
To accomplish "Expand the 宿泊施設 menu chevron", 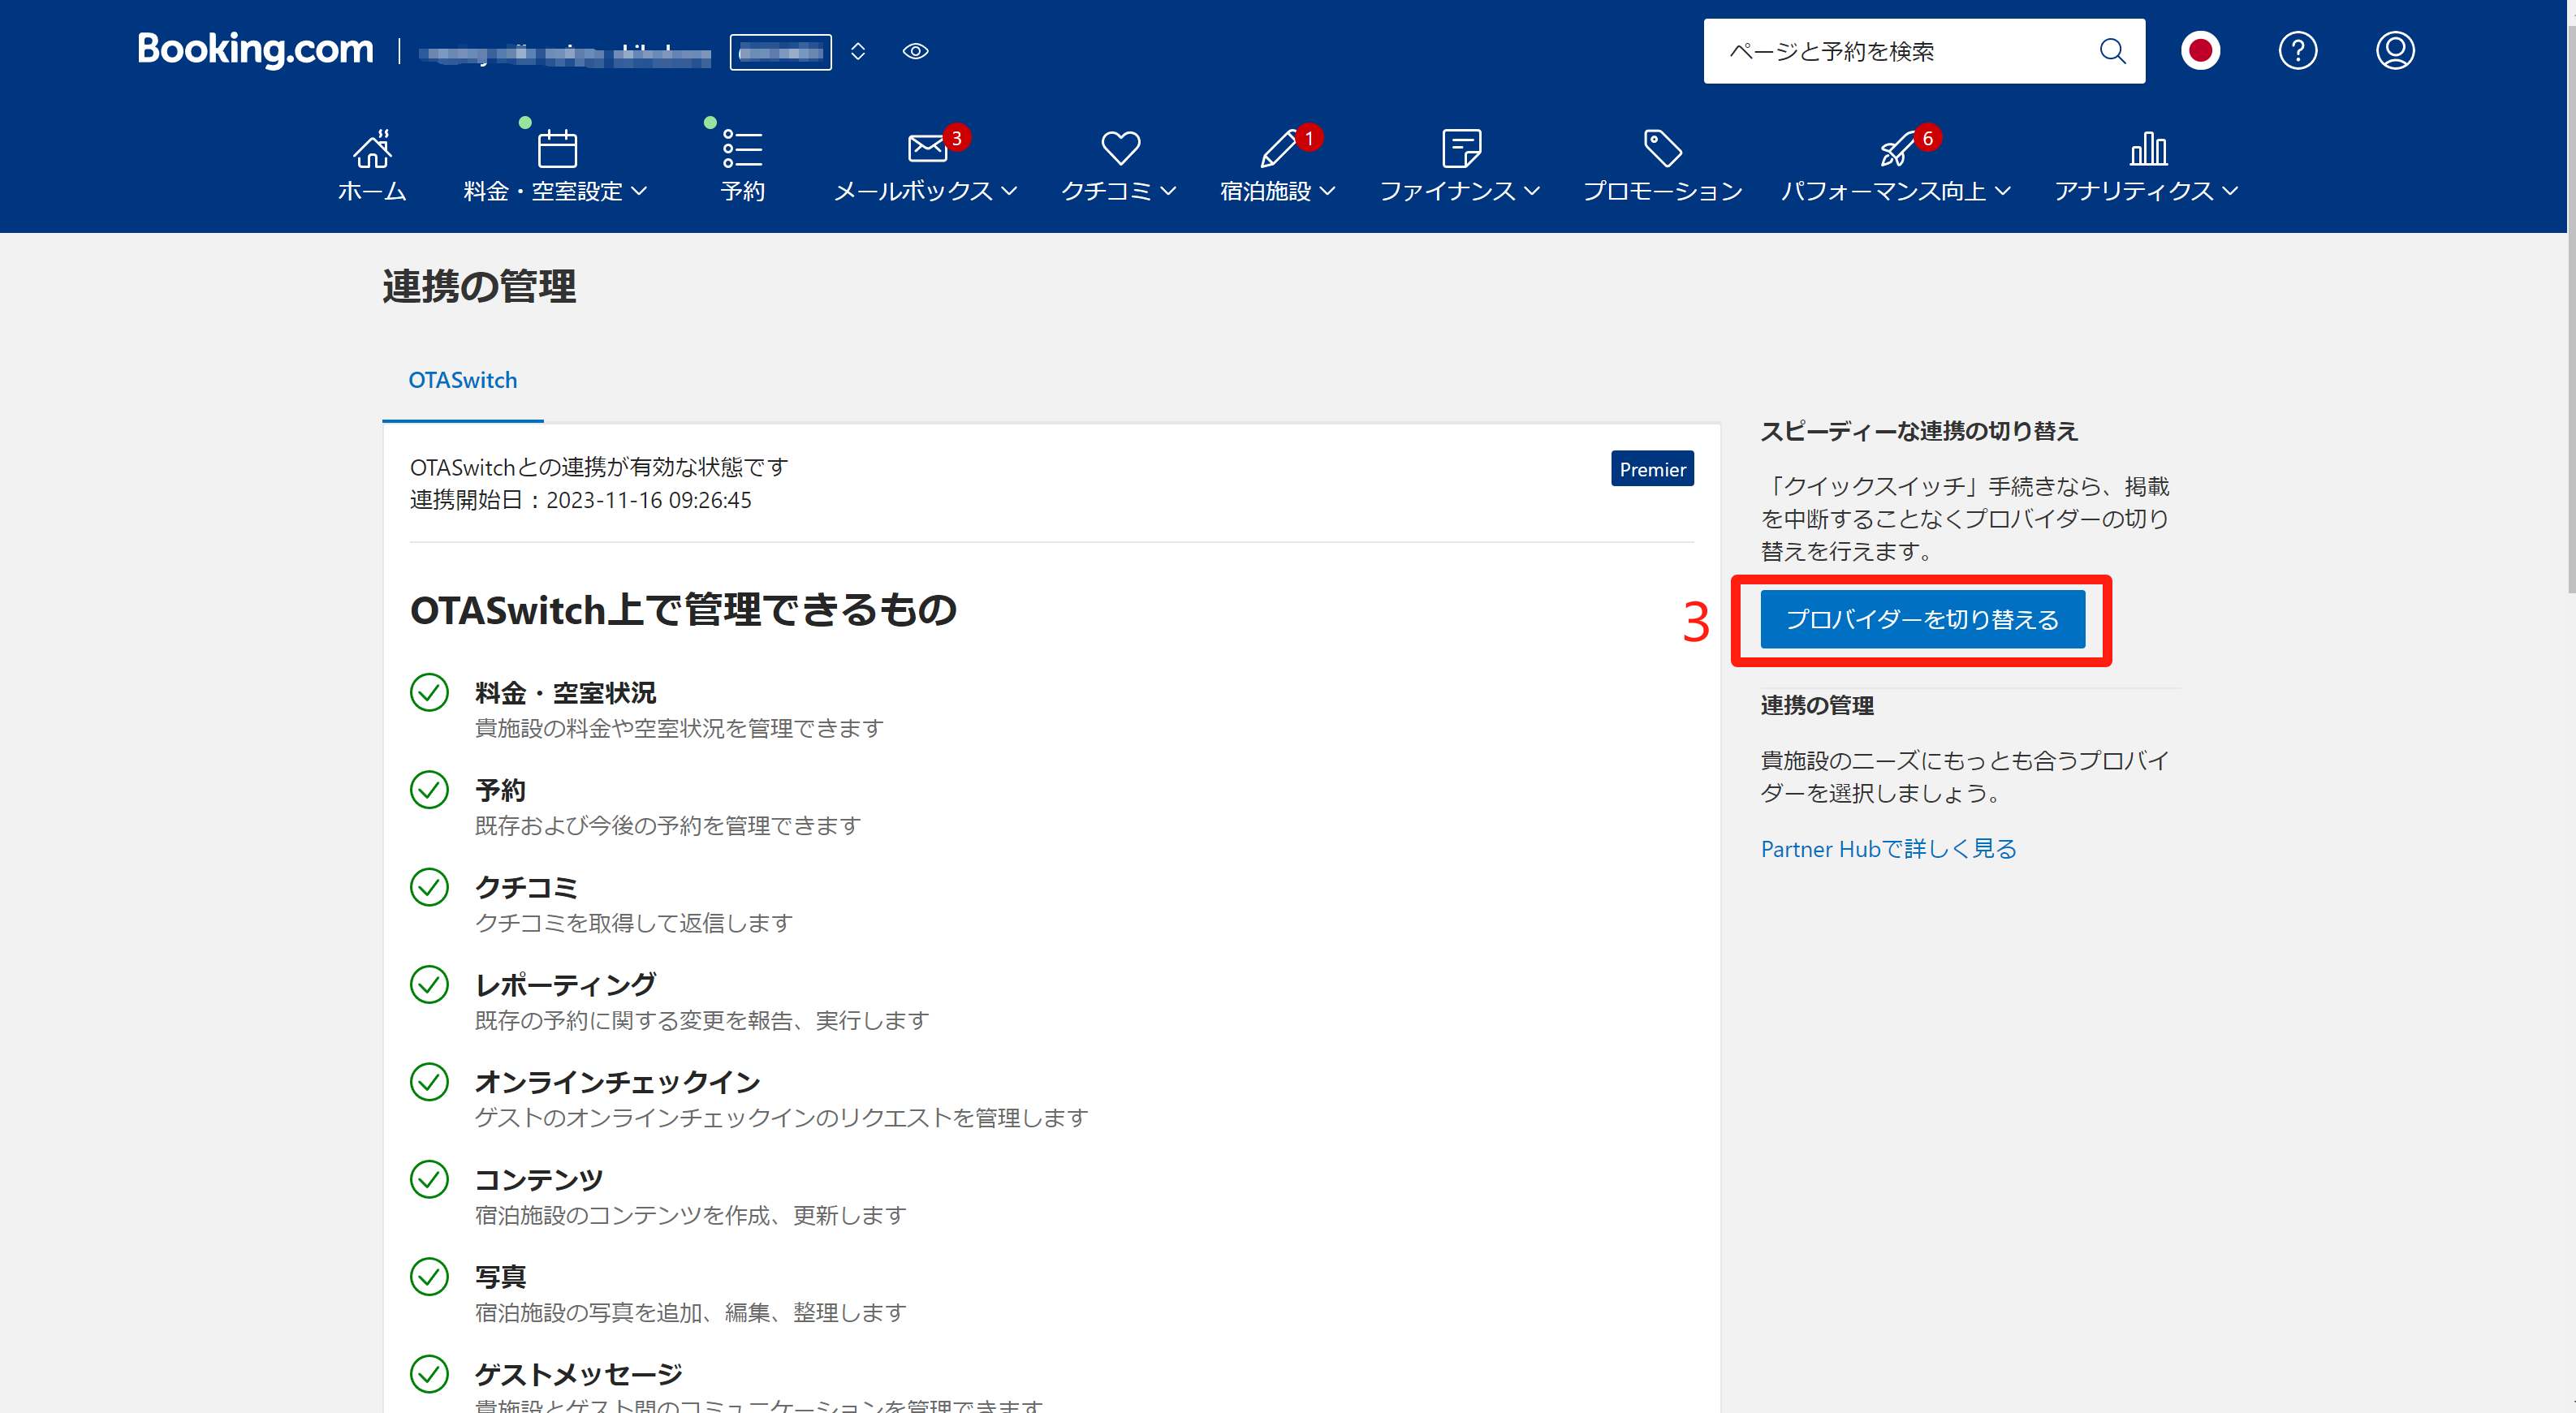I will point(1327,191).
